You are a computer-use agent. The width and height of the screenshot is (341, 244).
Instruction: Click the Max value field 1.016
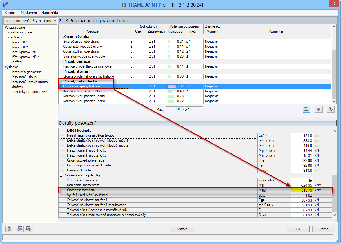175,109
